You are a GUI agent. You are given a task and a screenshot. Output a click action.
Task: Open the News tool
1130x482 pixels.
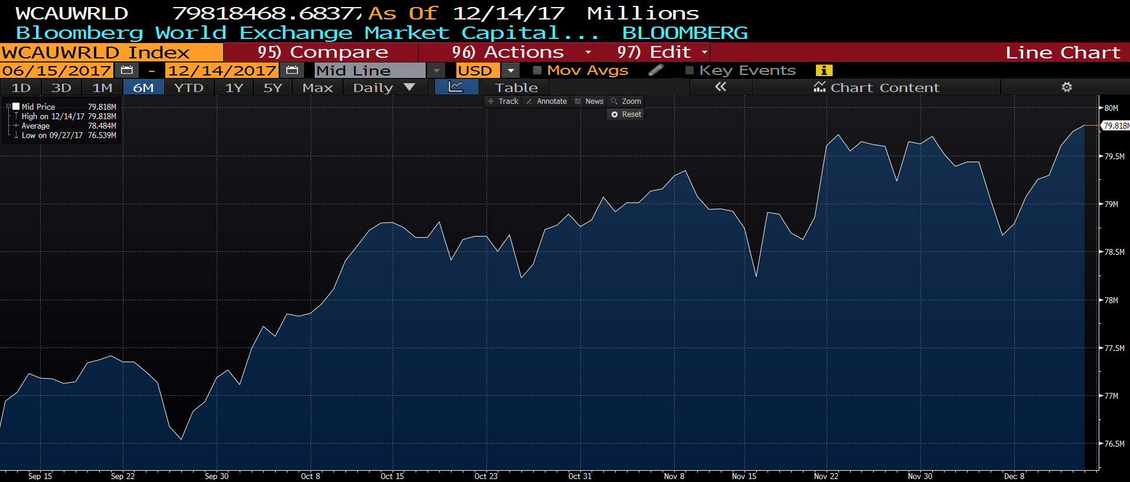[x=589, y=101]
